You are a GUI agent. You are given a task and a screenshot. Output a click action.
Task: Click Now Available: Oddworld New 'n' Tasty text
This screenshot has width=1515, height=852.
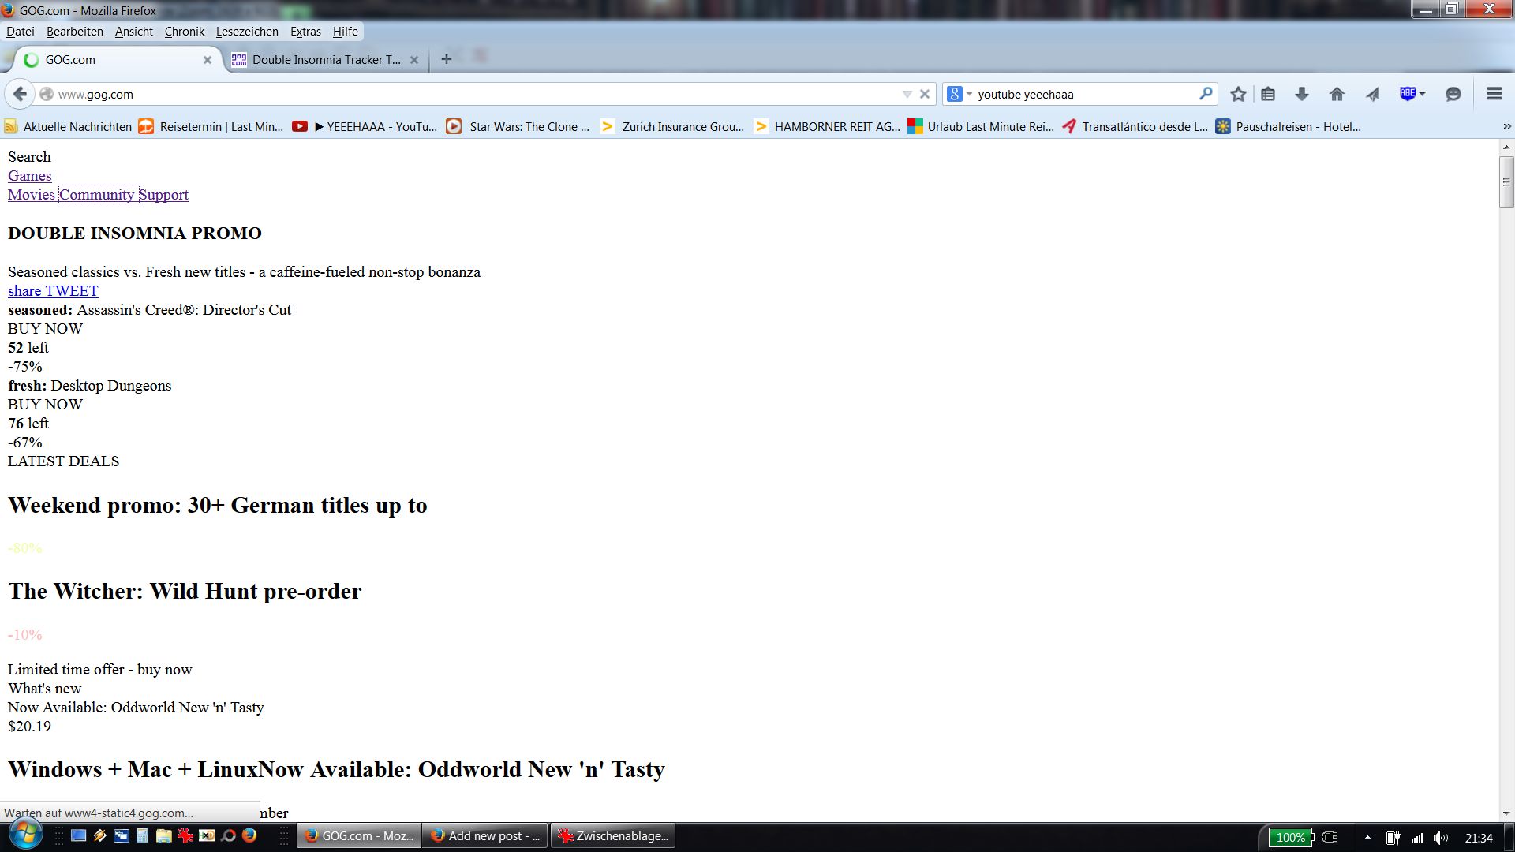[136, 708]
